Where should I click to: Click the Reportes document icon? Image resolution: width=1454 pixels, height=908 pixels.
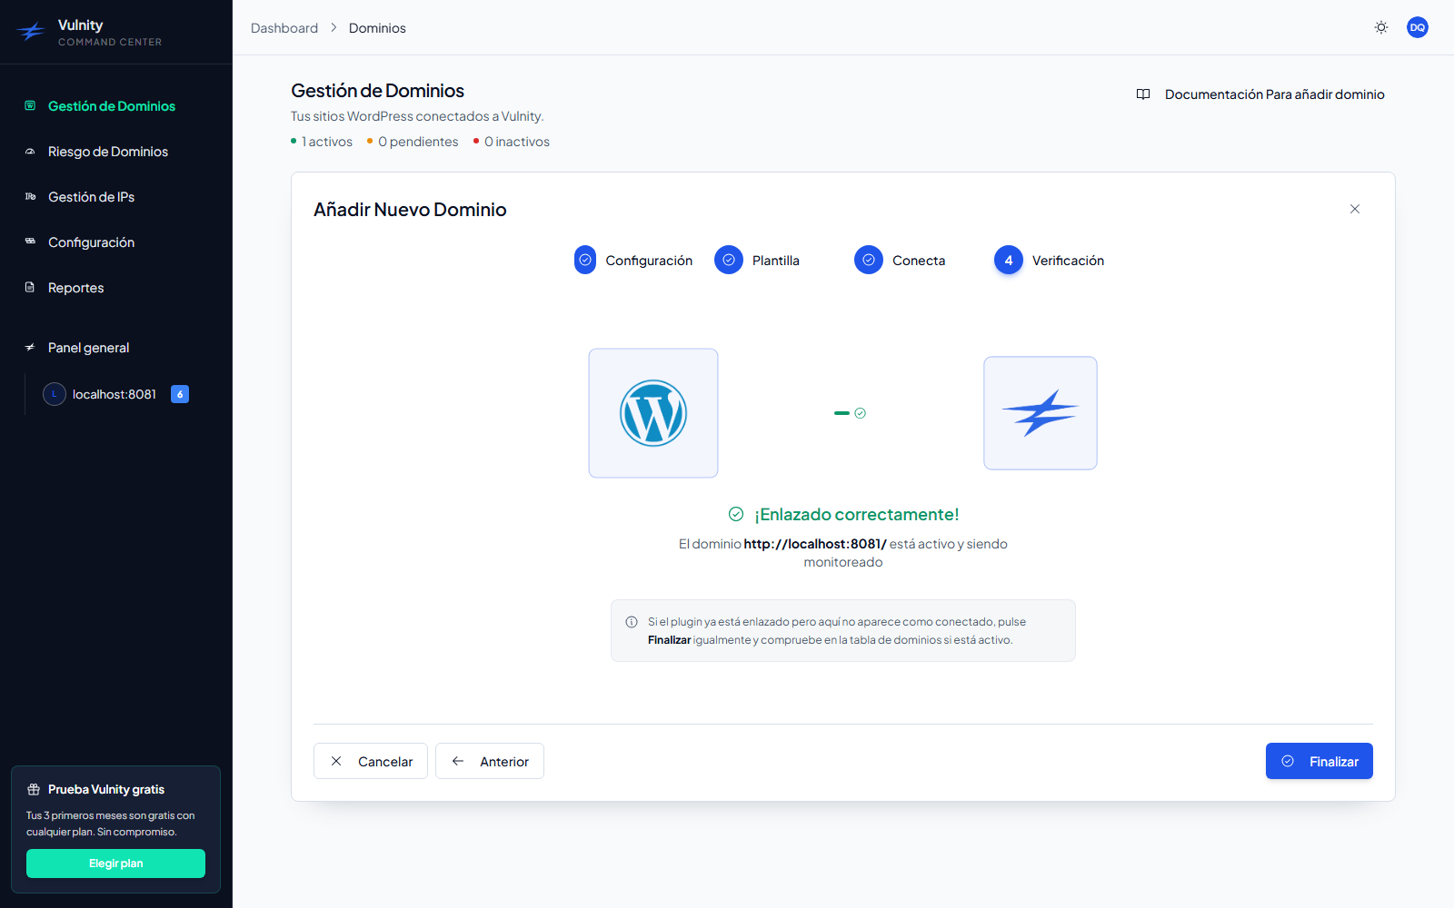point(30,287)
